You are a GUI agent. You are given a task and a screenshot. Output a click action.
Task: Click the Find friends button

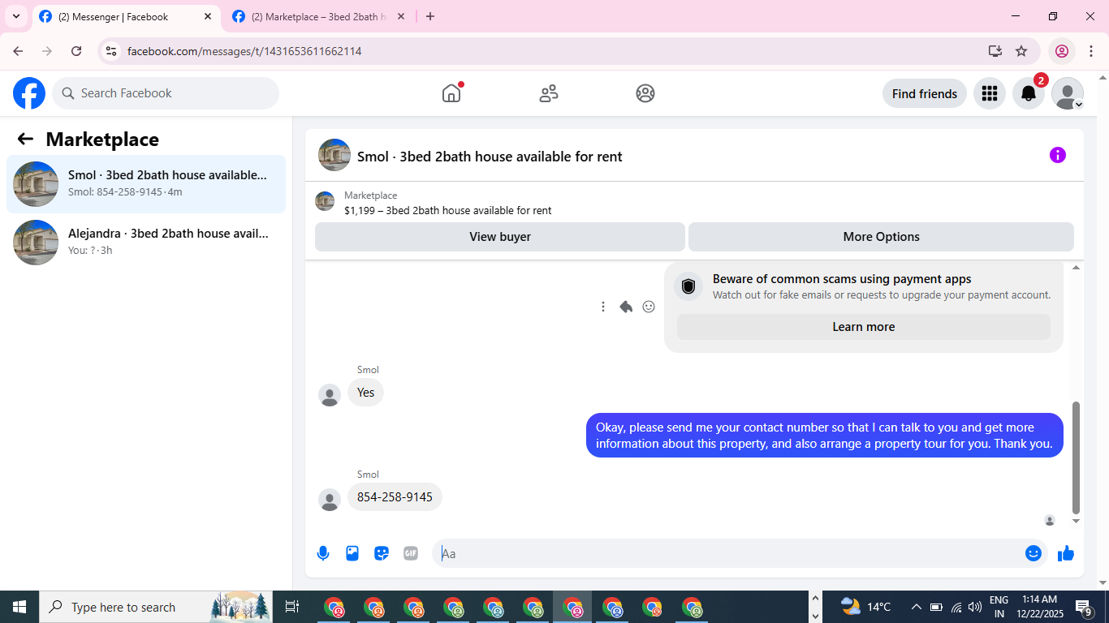click(925, 93)
